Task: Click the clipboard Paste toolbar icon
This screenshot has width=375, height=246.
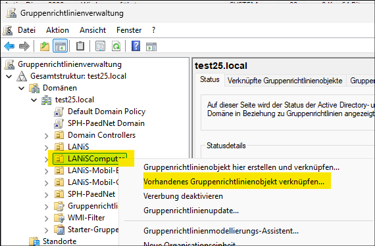Action: [x=80, y=46]
